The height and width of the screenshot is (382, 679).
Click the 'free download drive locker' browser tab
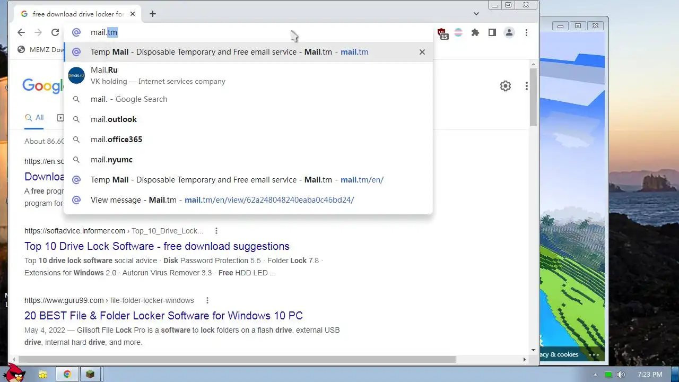click(x=77, y=14)
